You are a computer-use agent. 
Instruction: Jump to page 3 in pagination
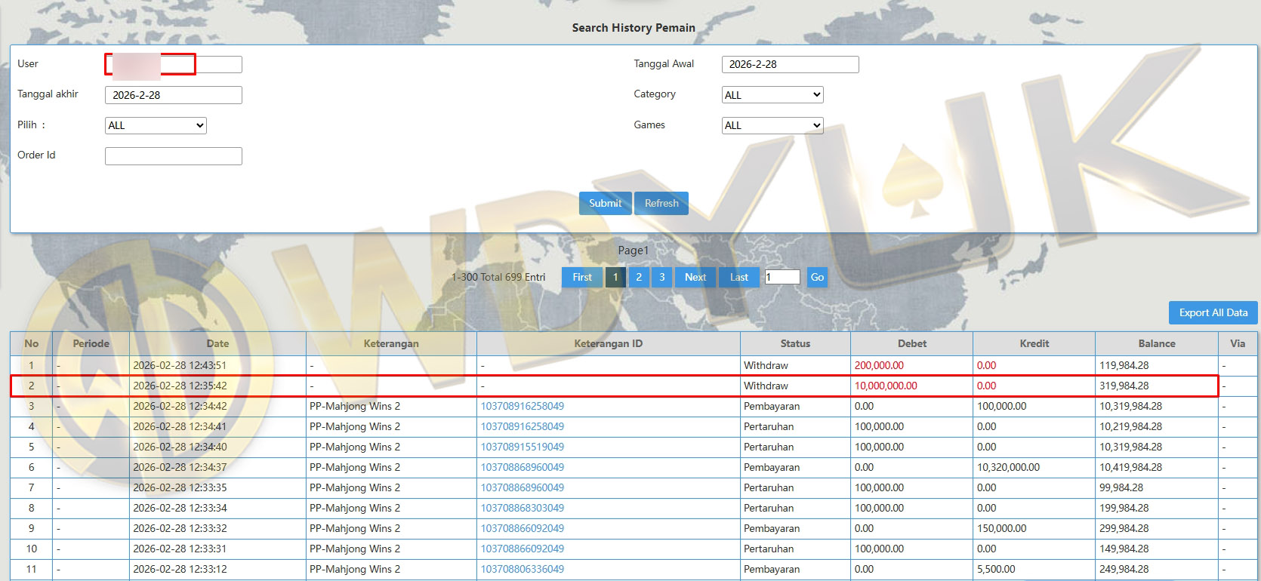click(662, 277)
